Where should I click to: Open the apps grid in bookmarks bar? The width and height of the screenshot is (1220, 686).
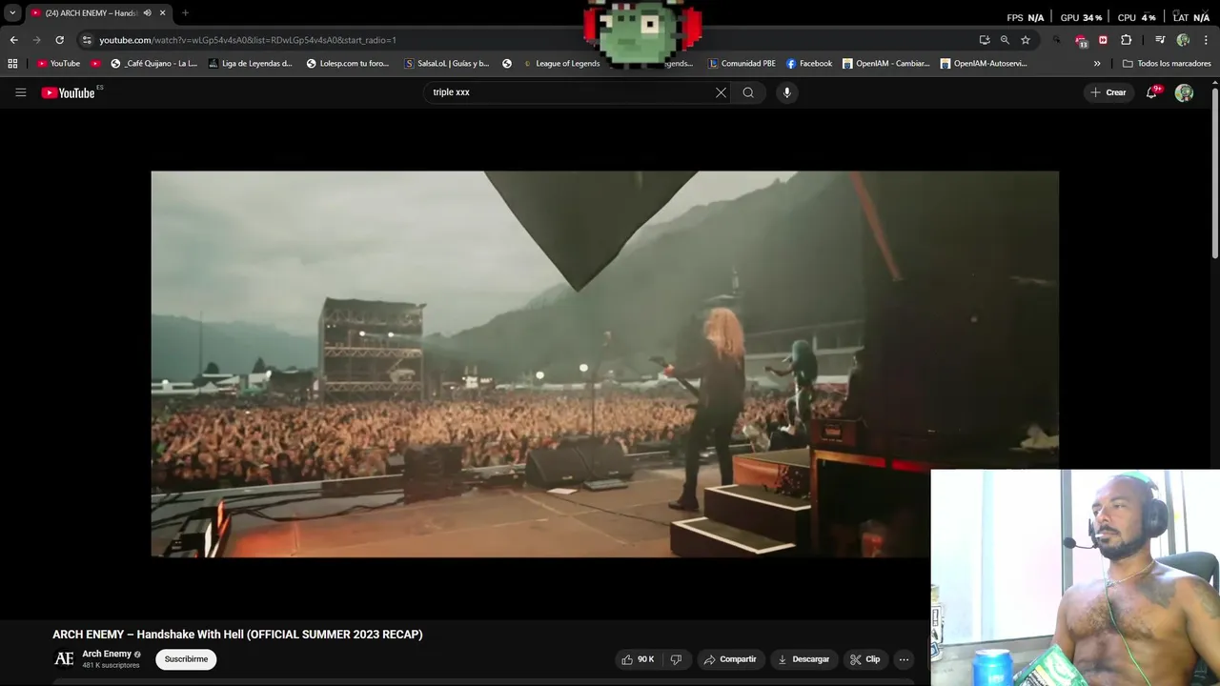(x=12, y=64)
